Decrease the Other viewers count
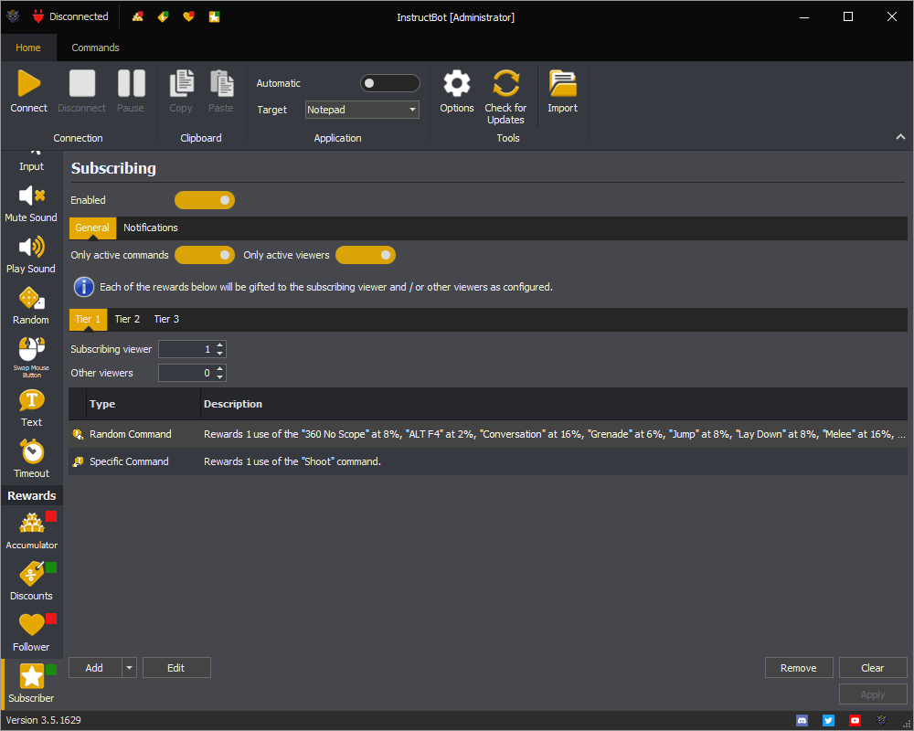Image resolution: width=914 pixels, height=731 pixels. [x=219, y=377]
